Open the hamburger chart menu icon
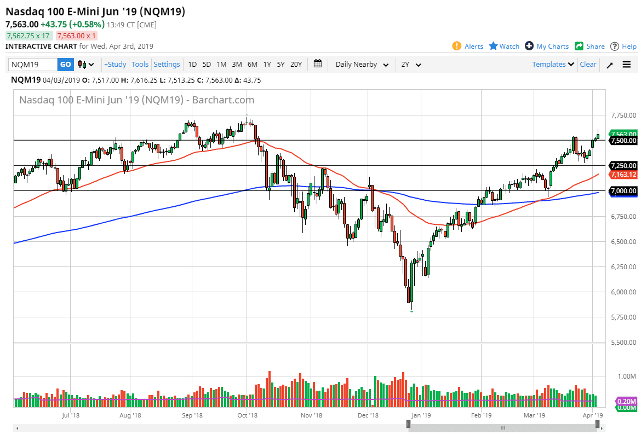Screen dimensions: 641x435 (626, 64)
